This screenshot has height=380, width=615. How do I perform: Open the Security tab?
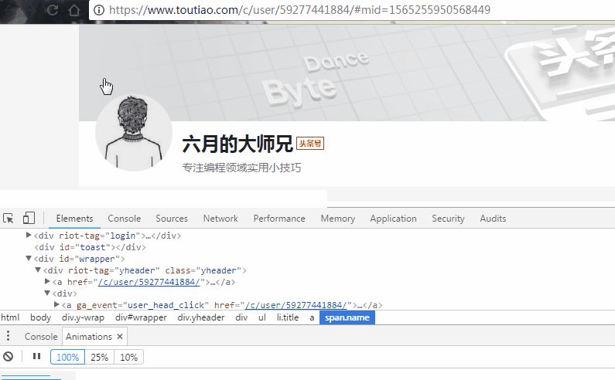(448, 219)
